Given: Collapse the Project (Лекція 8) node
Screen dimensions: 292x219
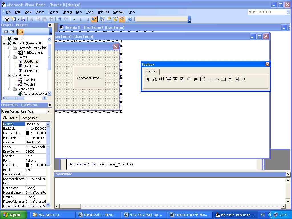Looking at the screenshot, I should [4, 43].
